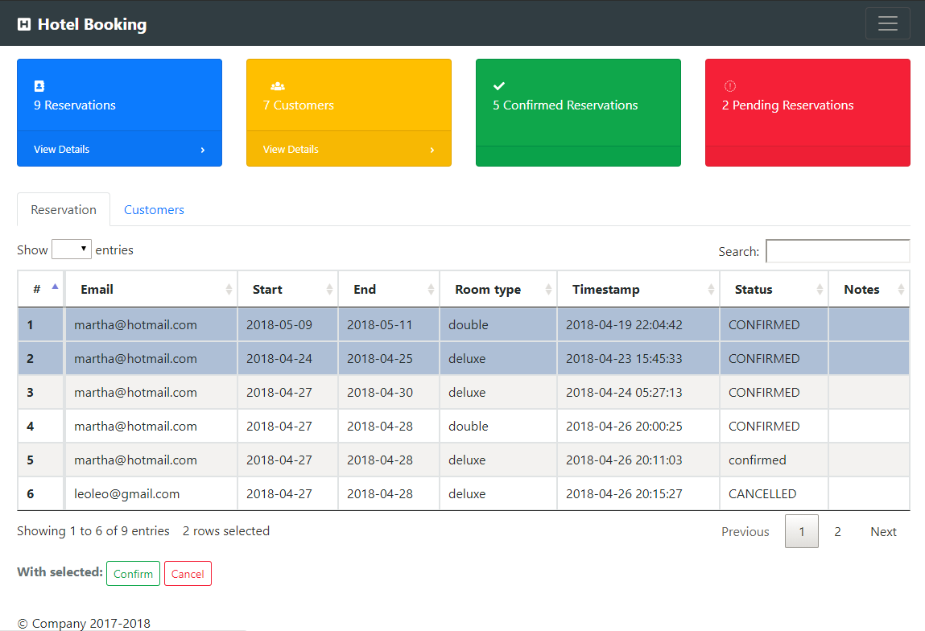This screenshot has height=631, width=925.
Task: Click the Hotel Booking brand title
Action: pos(92,24)
